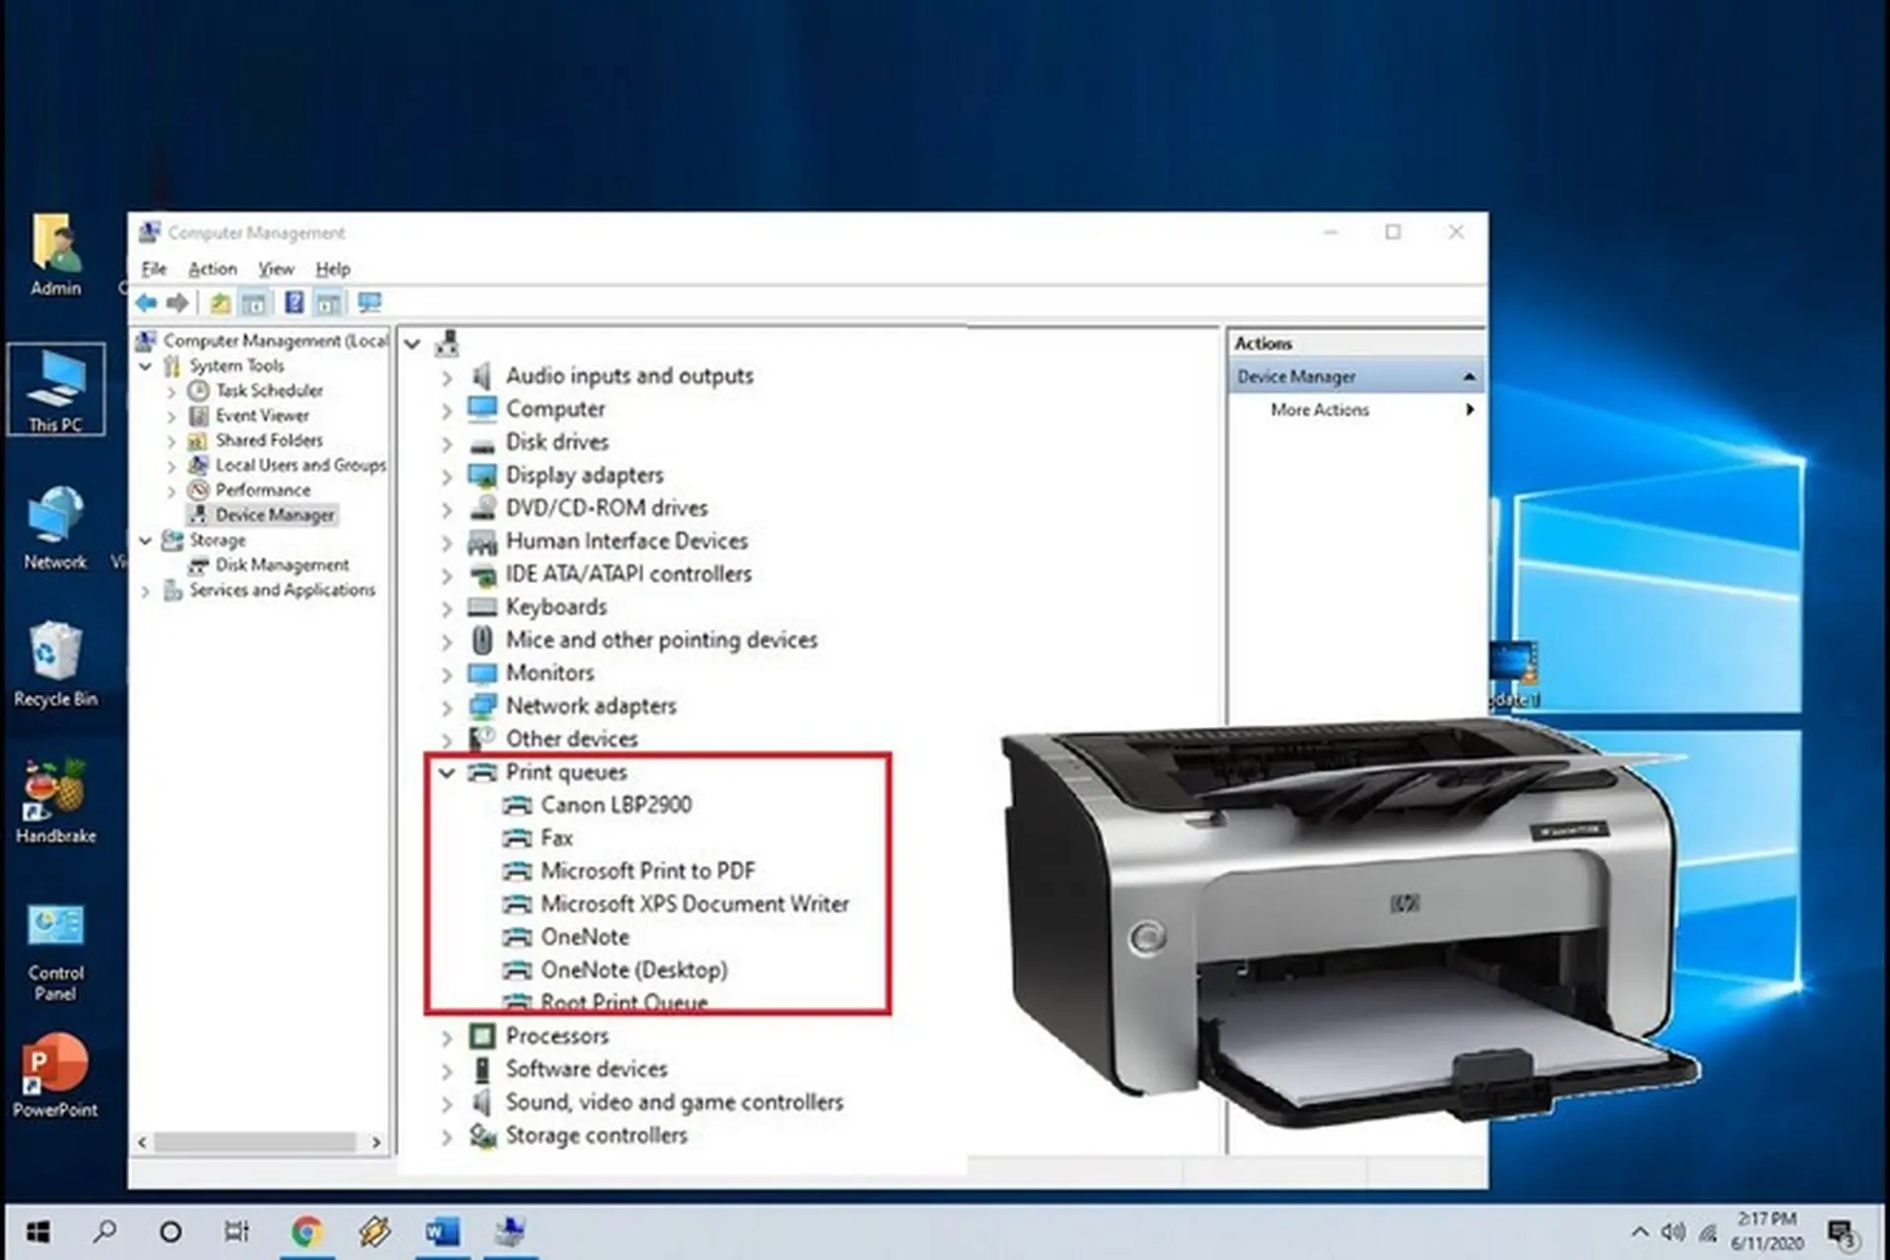Select Recycle Bin desktop icon
This screenshot has height=1260, width=1890.
coord(55,665)
